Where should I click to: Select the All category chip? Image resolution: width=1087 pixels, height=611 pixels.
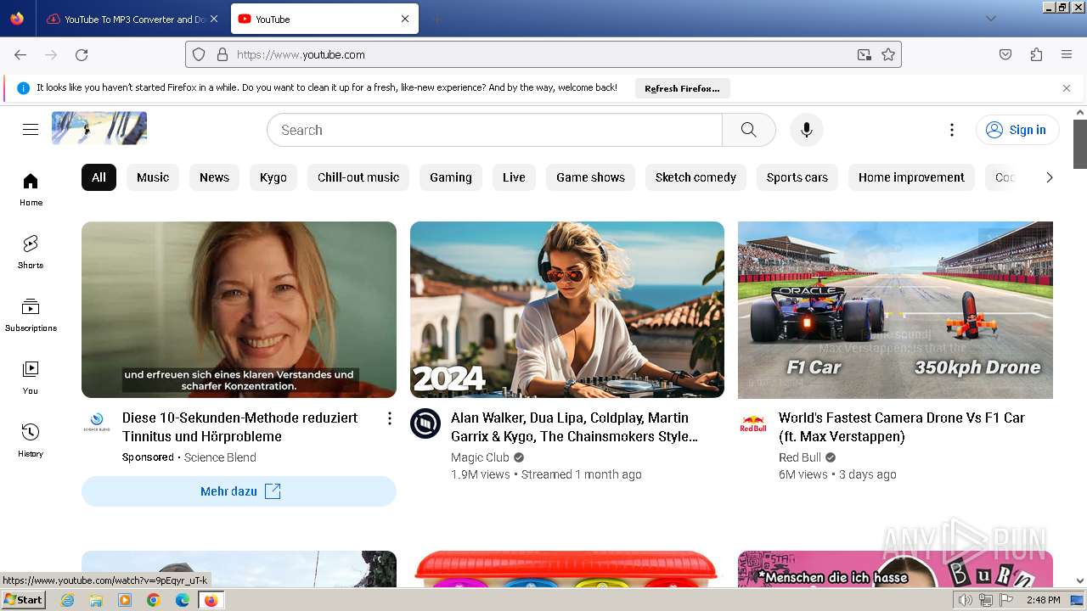click(99, 177)
